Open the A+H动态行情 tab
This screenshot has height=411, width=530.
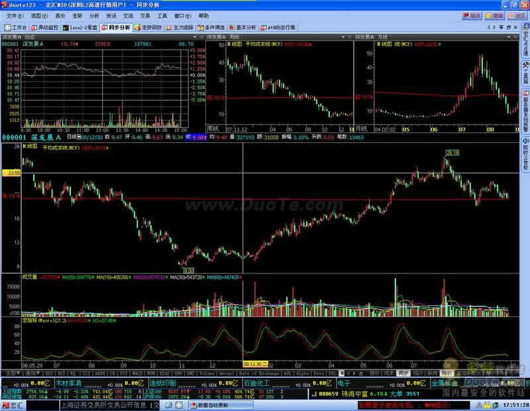click(278, 28)
